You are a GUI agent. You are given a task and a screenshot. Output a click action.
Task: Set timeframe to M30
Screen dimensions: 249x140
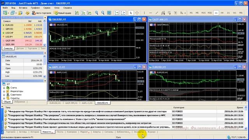pyautogui.click(x=210, y=13)
